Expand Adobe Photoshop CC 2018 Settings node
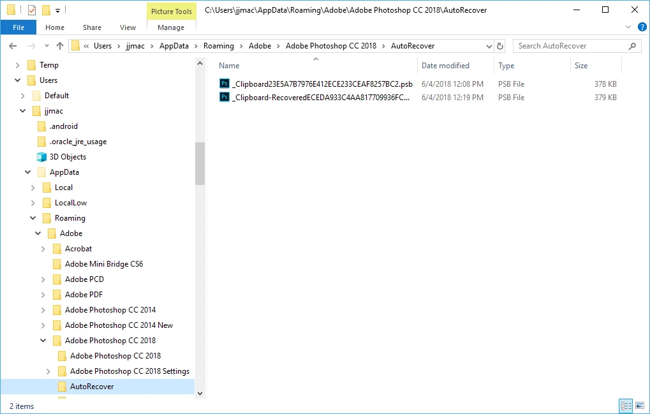The image size is (650, 414). pyautogui.click(x=48, y=371)
